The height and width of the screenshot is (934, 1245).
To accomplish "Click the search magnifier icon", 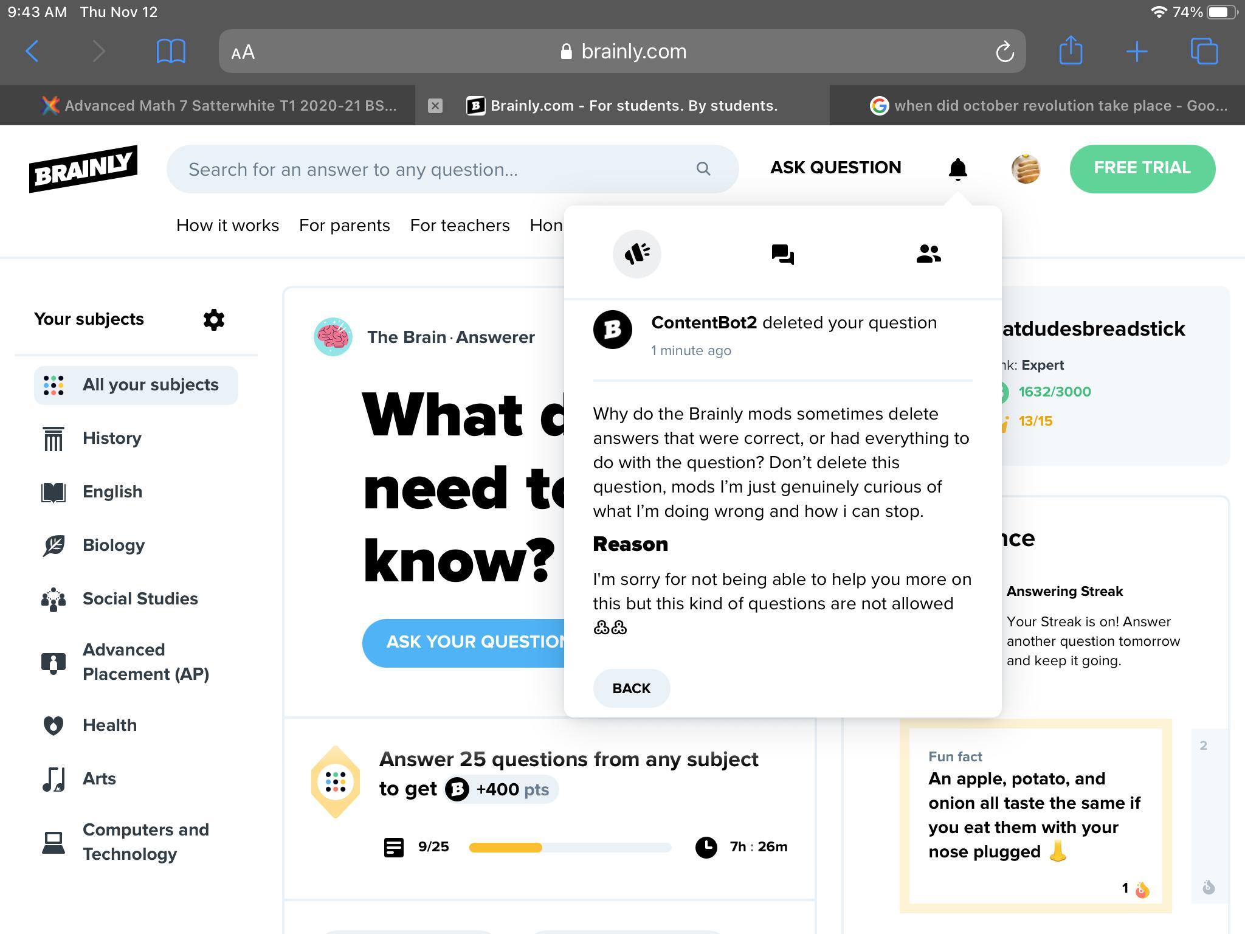I will [x=703, y=169].
